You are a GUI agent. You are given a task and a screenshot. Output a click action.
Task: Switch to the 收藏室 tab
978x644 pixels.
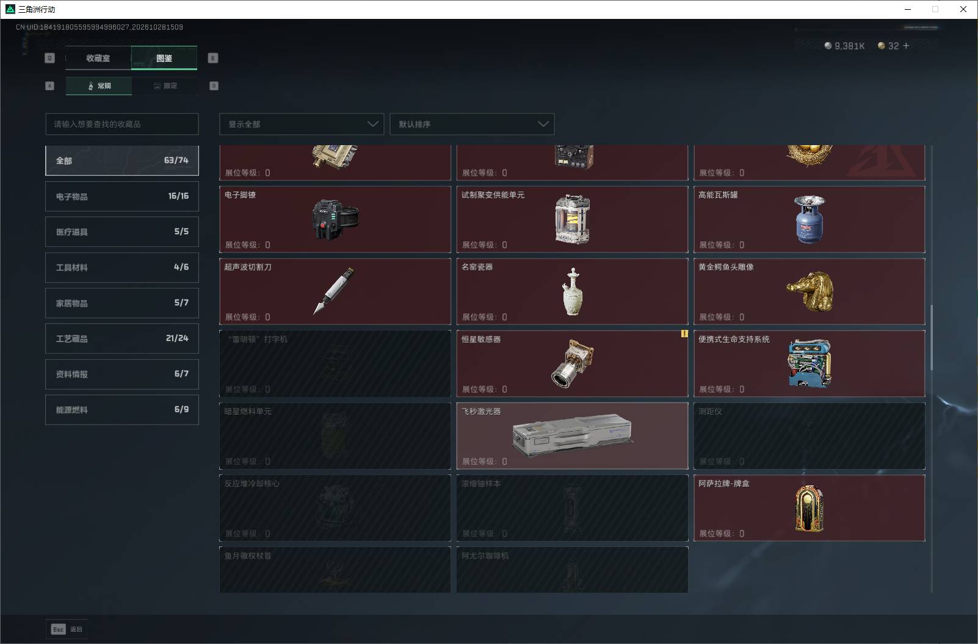click(98, 58)
